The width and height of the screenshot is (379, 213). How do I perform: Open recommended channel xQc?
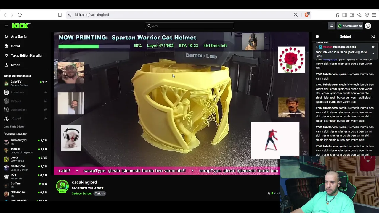tap(25, 176)
